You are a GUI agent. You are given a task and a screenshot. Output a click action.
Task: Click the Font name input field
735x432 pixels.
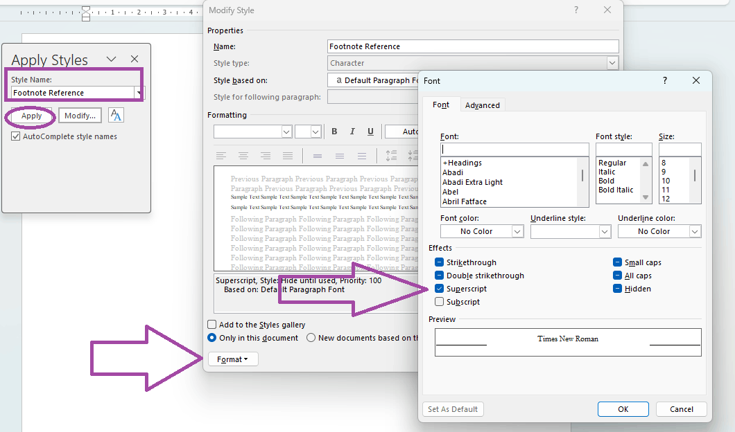514,150
